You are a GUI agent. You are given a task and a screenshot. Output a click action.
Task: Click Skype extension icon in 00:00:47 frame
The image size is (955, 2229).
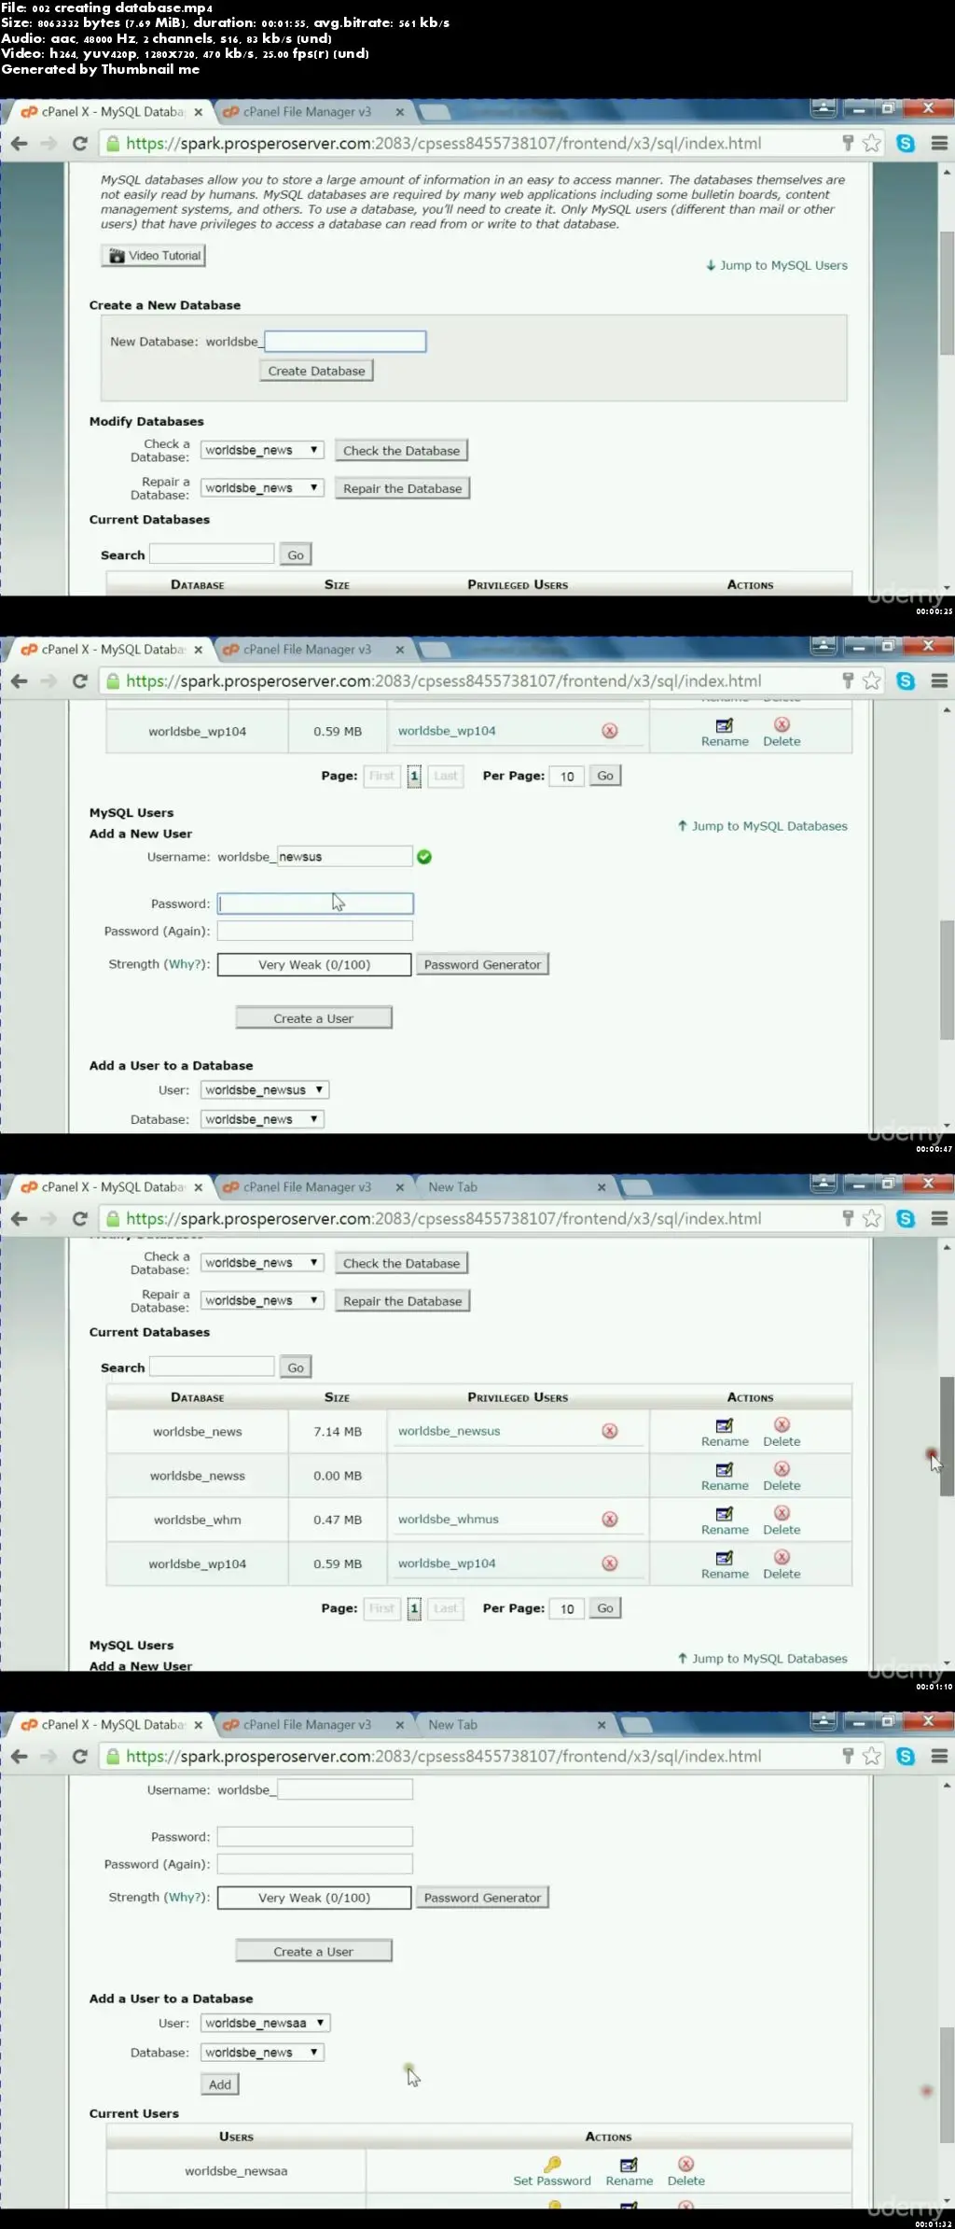[906, 681]
